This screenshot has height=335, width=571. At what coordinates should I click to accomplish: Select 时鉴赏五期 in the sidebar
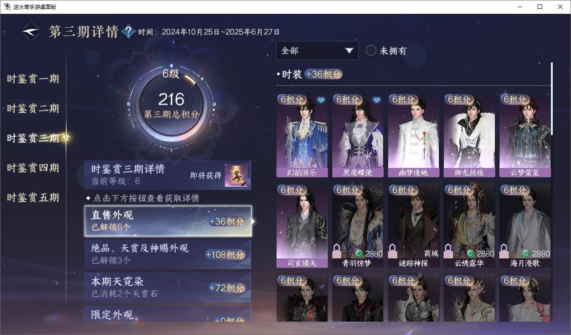pyautogui.click(x=33, y=197)
